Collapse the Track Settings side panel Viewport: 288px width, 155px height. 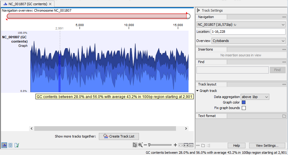pos(198,10)
